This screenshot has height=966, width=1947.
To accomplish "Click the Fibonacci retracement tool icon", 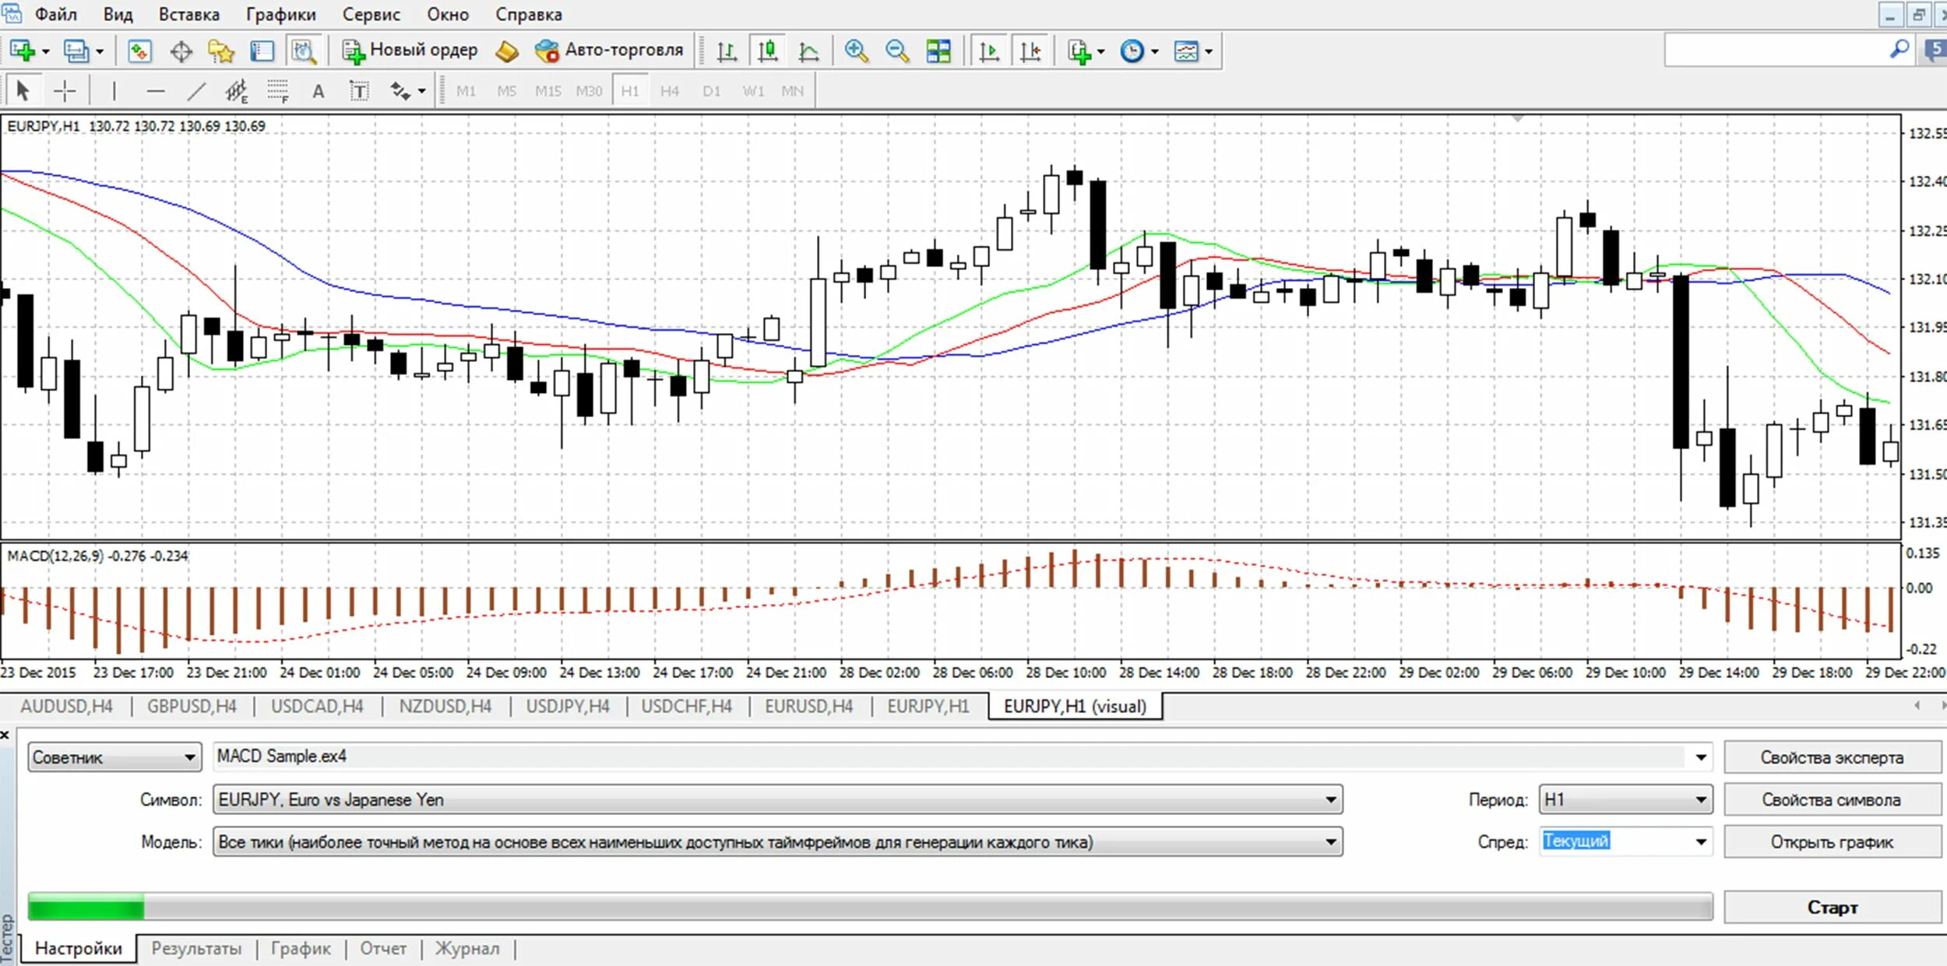I will pyautogui.click(x=277, y=91).
